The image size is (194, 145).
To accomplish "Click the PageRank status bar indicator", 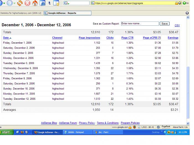I will (166, 127).
